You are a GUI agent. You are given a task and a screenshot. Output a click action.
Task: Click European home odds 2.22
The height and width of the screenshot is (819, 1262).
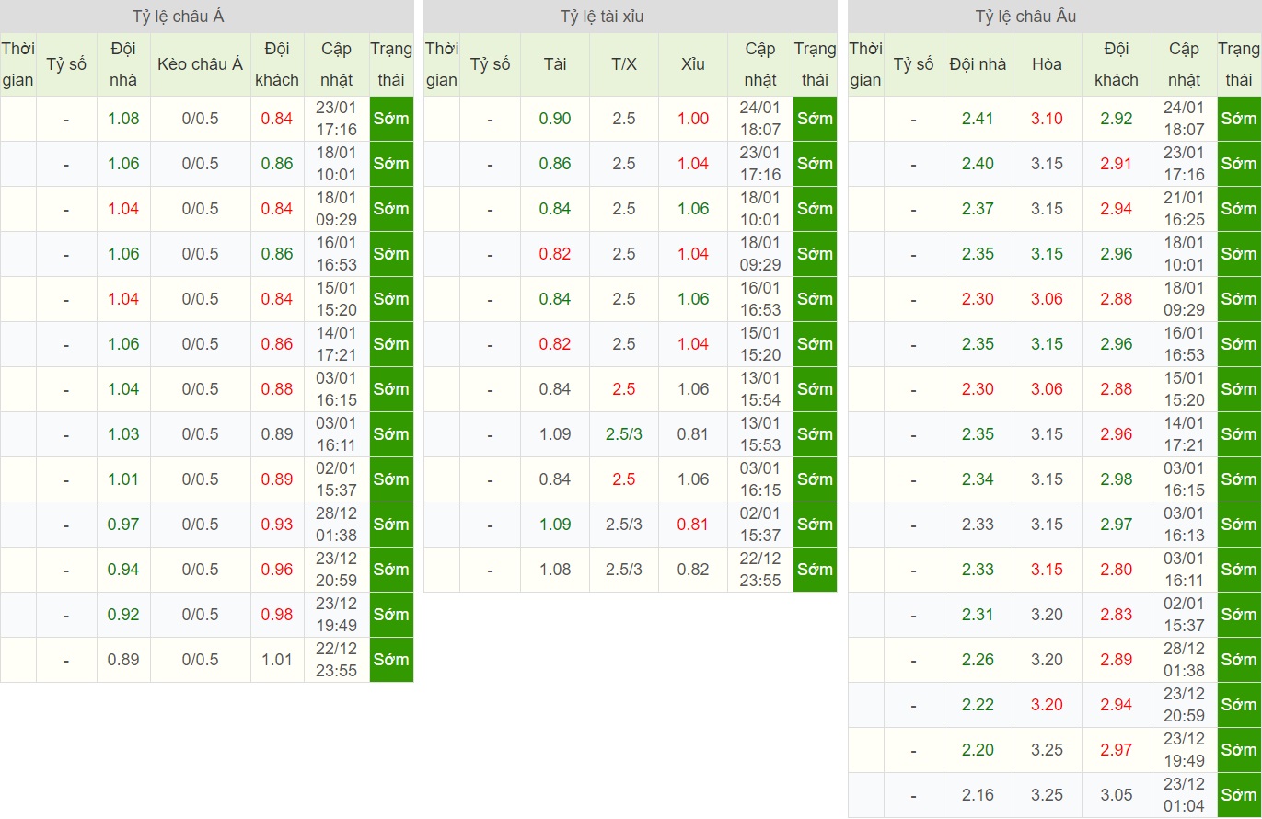coord(978,705)
